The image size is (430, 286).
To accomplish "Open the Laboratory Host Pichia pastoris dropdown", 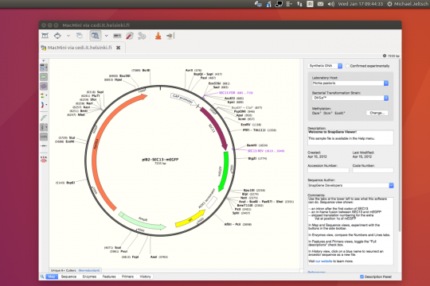I will click(350, 83).
